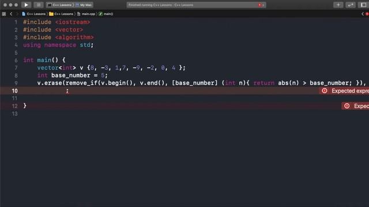
Task: Open the 'Expected expre' error on line 10
Action: tap(344, 91)
